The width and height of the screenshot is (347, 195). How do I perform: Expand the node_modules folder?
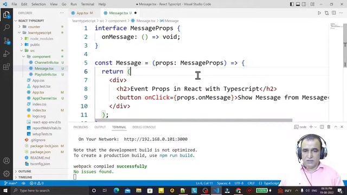(x=42, y=38)
